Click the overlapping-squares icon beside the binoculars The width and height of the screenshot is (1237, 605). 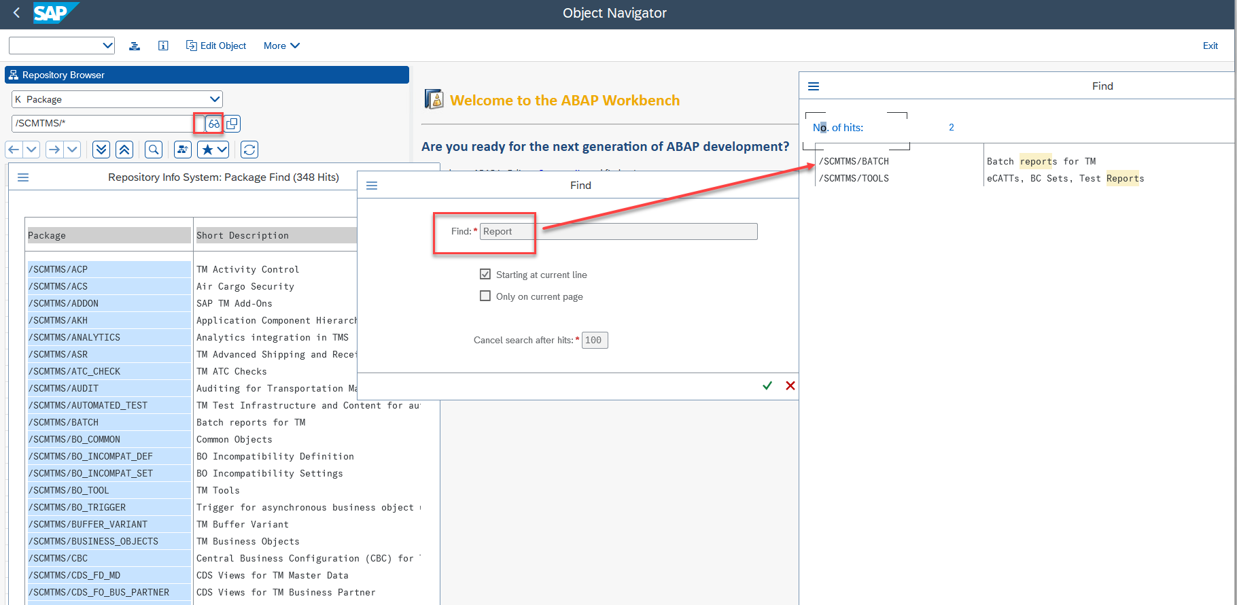click(x=232, y=124)
